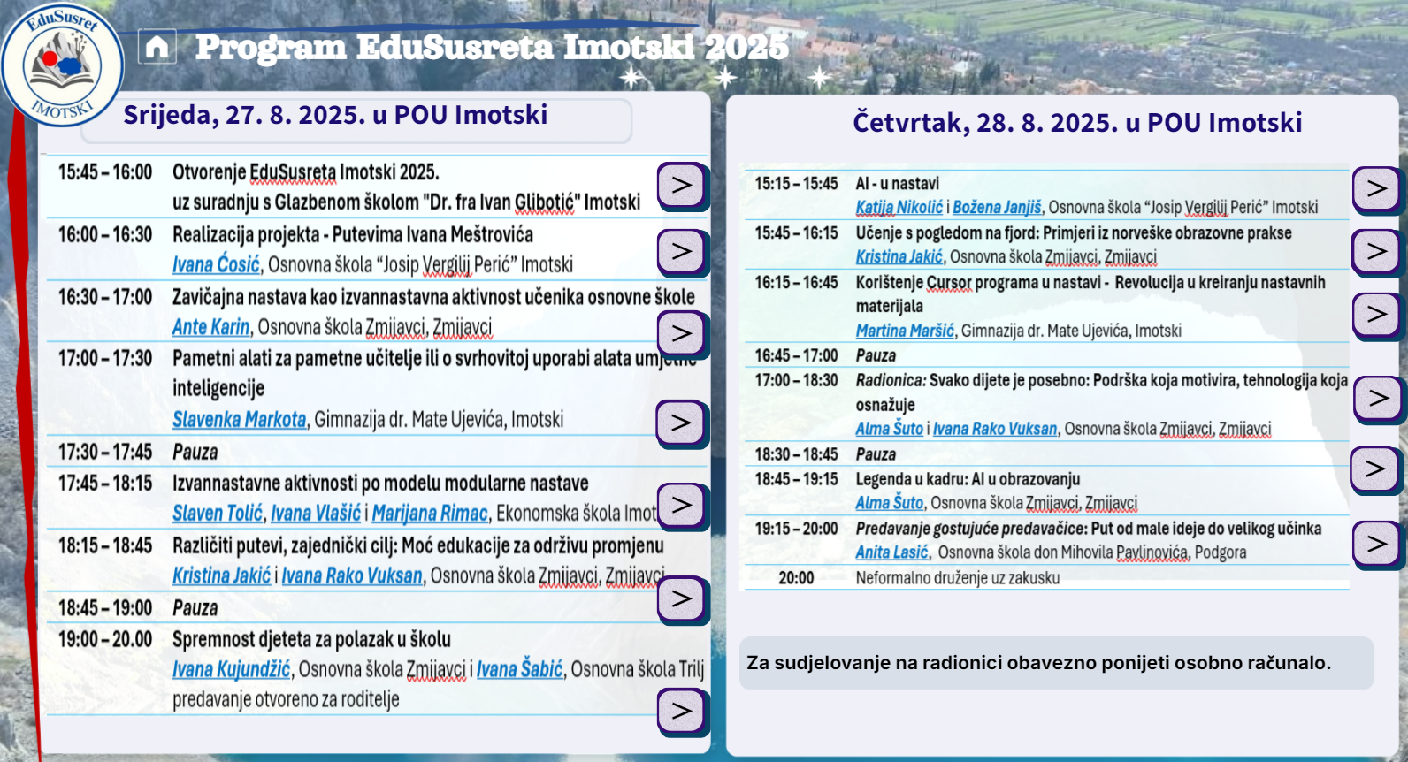Select predavanje otvoreno za roditelje text

point(286,699)
